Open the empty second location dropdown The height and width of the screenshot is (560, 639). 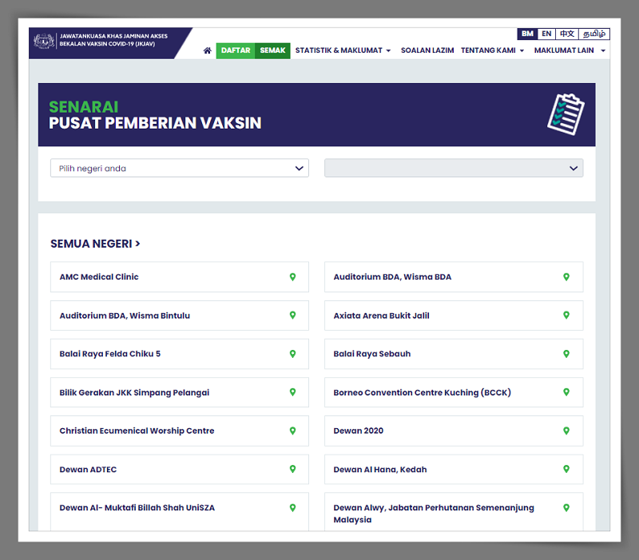453,169
